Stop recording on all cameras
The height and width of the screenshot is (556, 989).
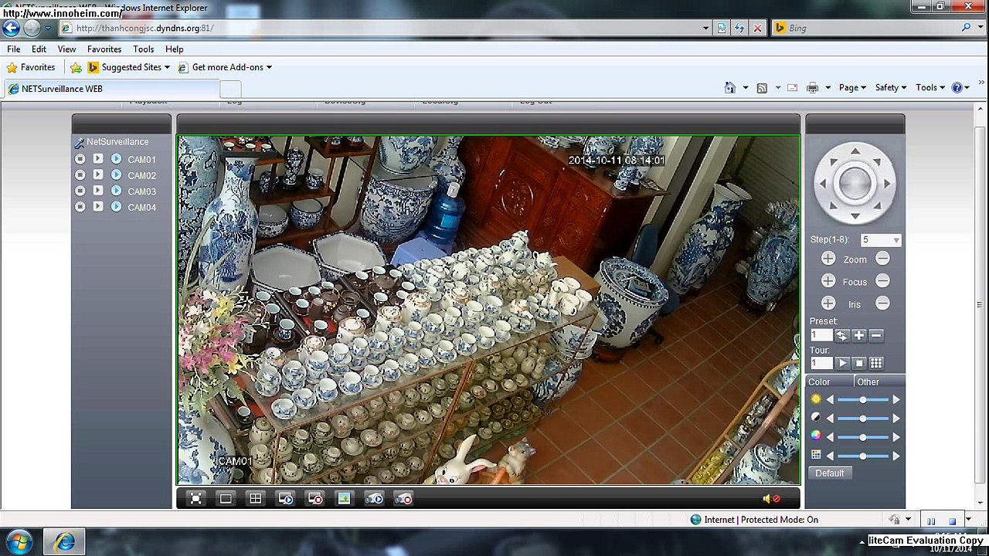[x=403, y=499]
